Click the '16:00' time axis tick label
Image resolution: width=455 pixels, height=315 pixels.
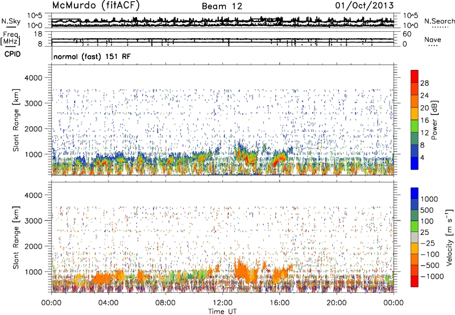pos(279,303)
